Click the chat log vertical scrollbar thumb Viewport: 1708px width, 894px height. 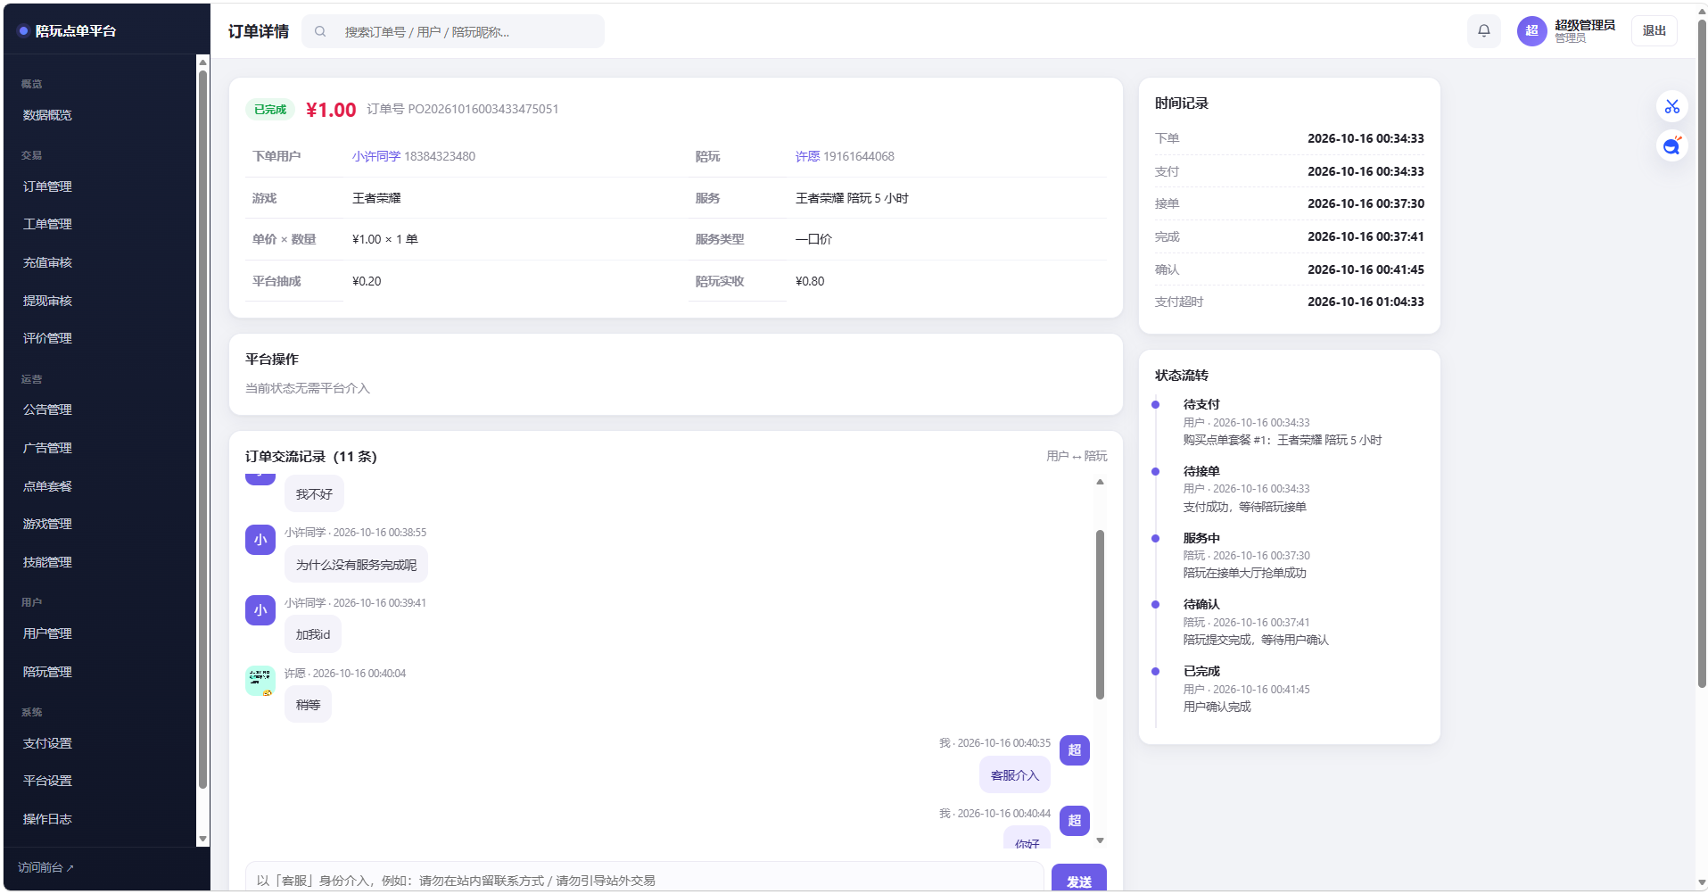tap(1100, 615)
